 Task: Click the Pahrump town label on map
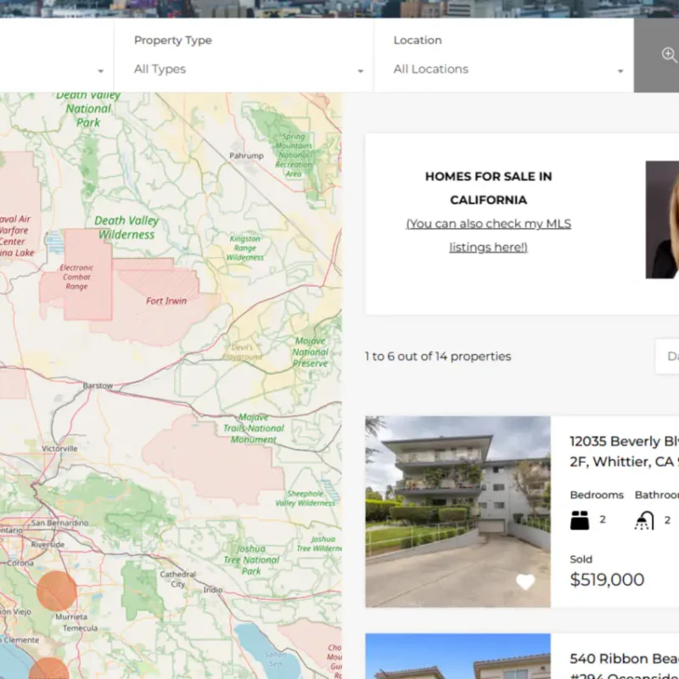tap(246, 155)
